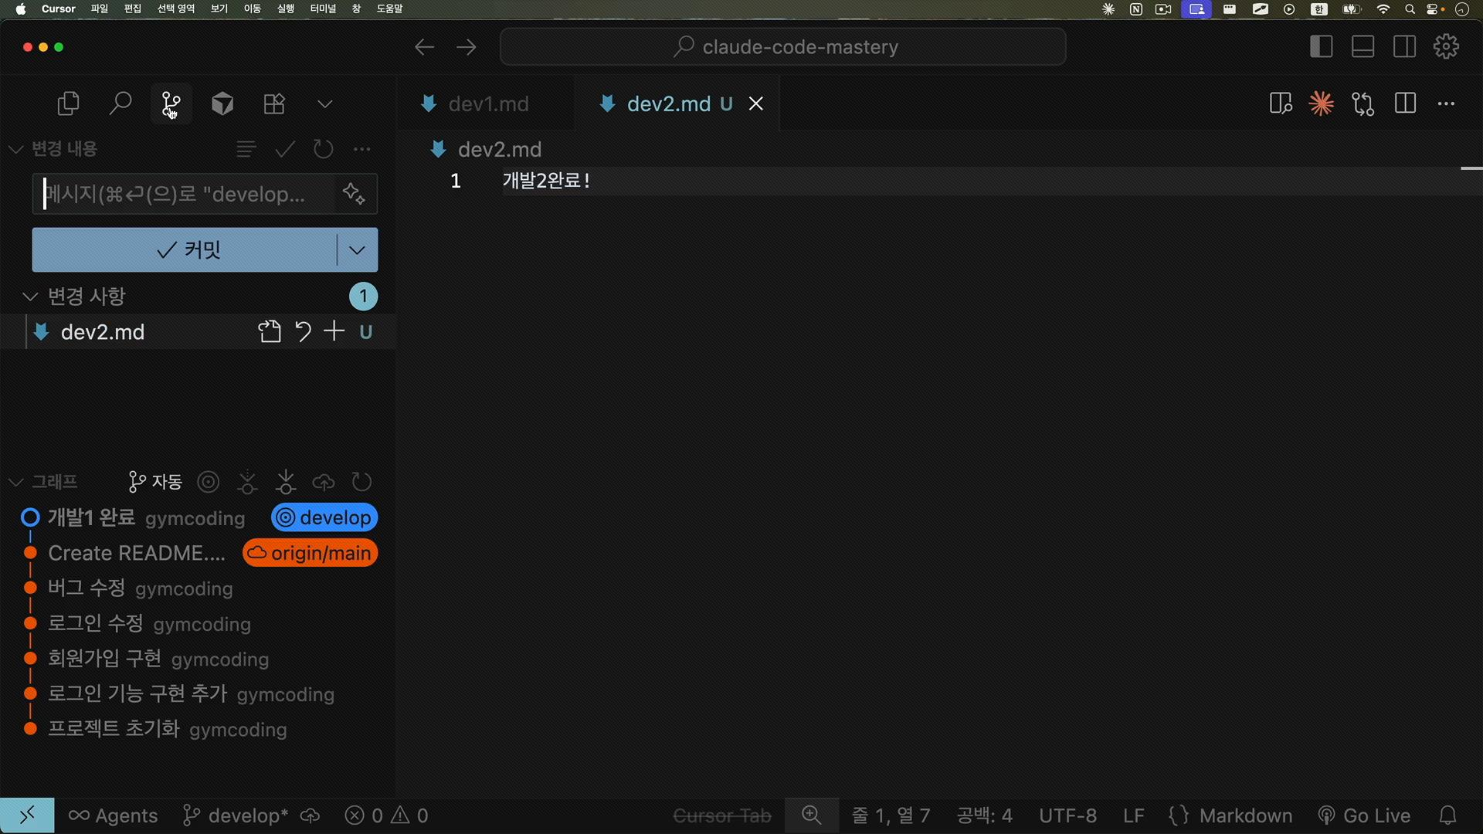Select the develop branch label in the graph
1483x834 pixels.
coord(324,517)
